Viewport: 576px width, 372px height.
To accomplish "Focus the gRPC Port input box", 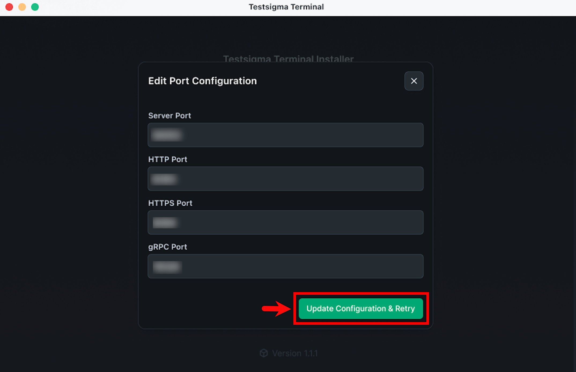I will pos(285,266).
